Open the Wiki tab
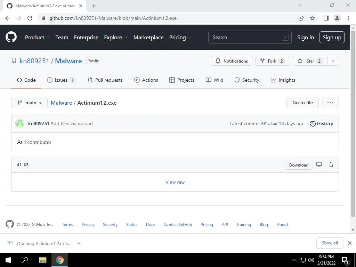356x267 pixels. pos(214,80)
